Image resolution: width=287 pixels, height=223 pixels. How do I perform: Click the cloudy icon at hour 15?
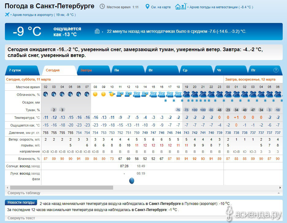(153, 94)
